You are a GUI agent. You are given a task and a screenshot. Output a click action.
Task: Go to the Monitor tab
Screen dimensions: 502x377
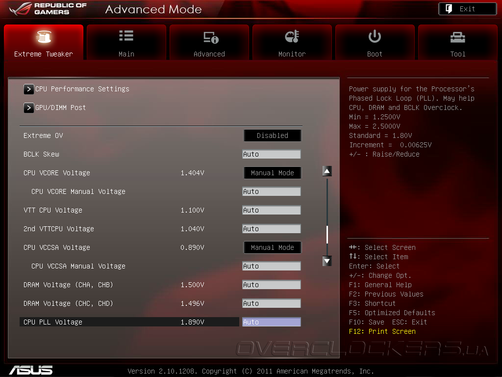coord(292,42)
